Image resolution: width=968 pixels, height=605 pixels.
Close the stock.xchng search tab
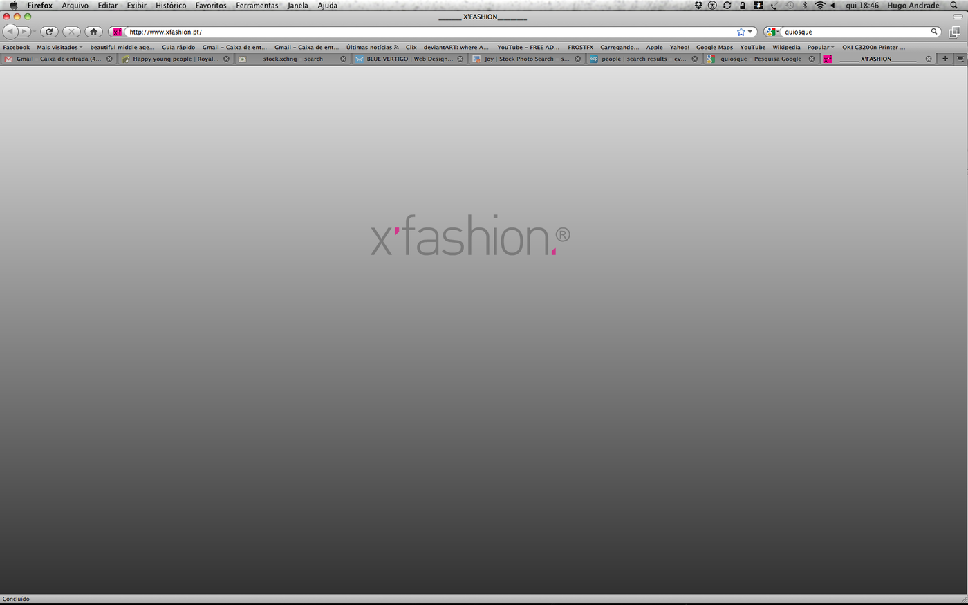(x=343, y=59)
